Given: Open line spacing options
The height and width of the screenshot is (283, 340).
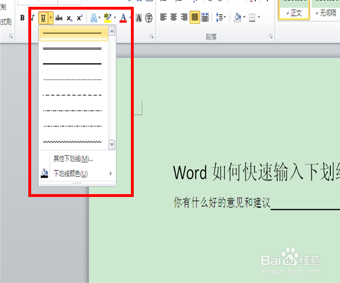Looking at the screenshot, I should [219, 17].
